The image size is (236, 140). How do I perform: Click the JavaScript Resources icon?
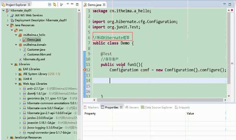(x=12, y=137)
